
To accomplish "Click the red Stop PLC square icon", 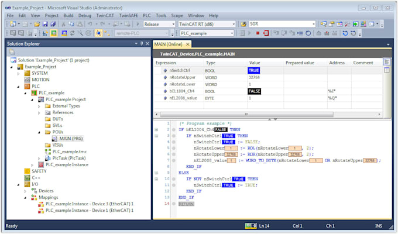I will (x=258, y=33).
